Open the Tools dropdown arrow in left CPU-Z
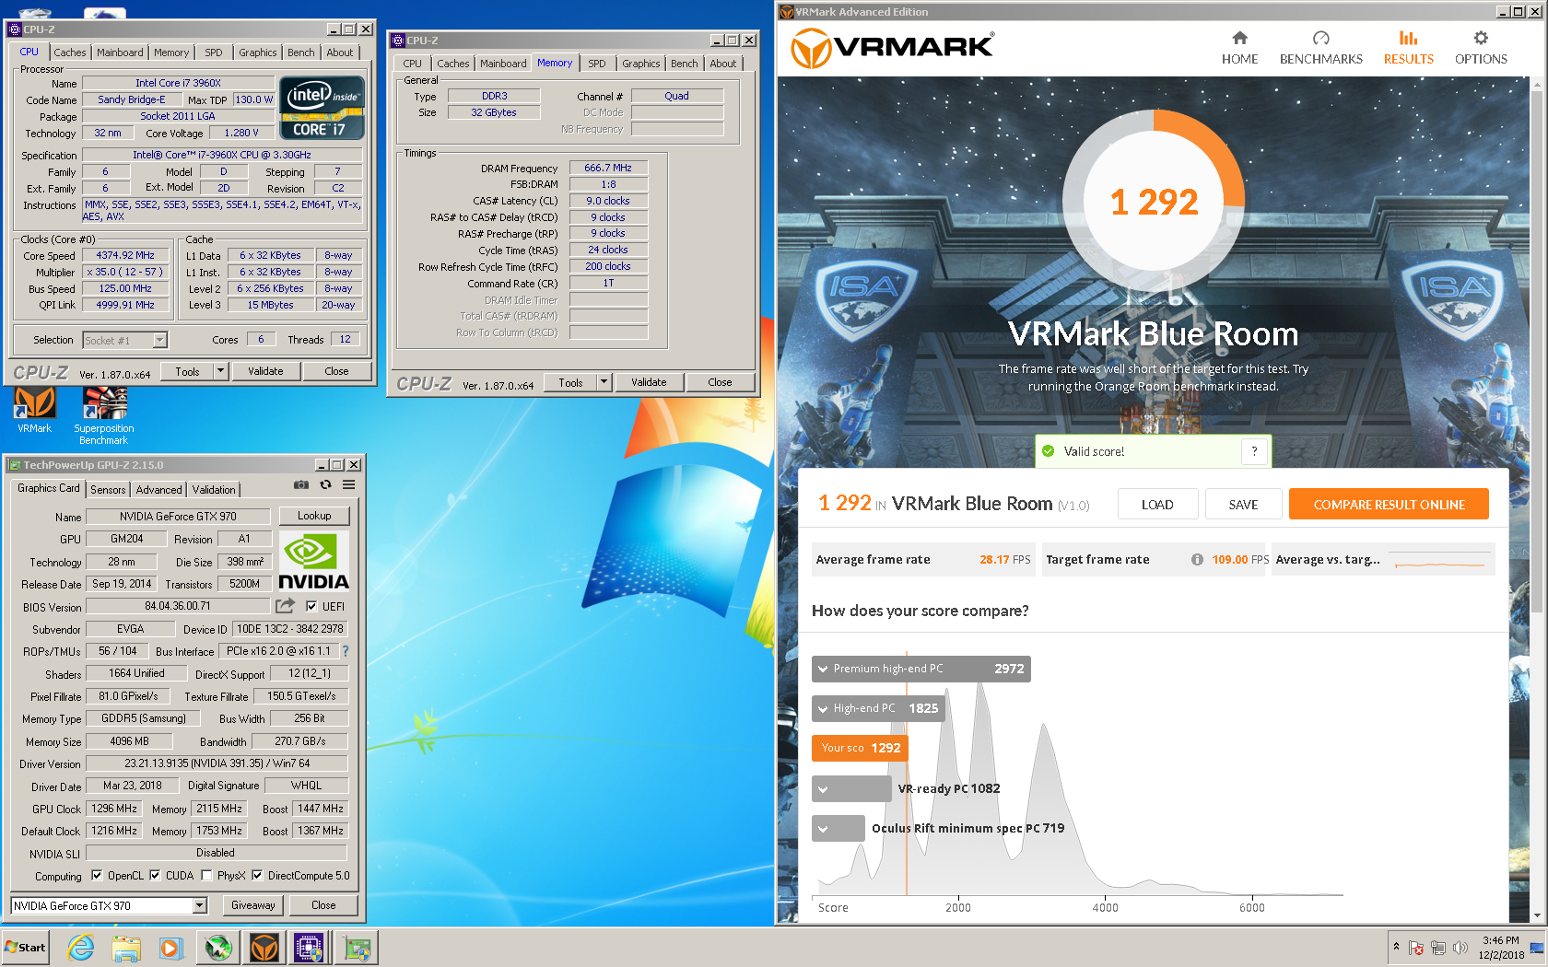 click(x=220, y=371)
